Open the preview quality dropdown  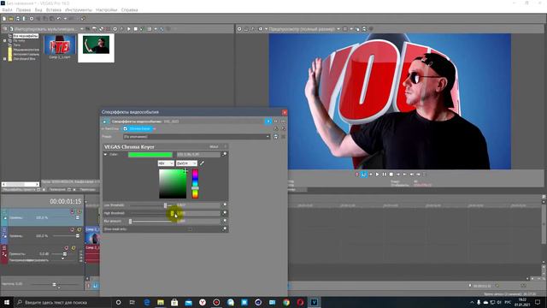point(338,29)
